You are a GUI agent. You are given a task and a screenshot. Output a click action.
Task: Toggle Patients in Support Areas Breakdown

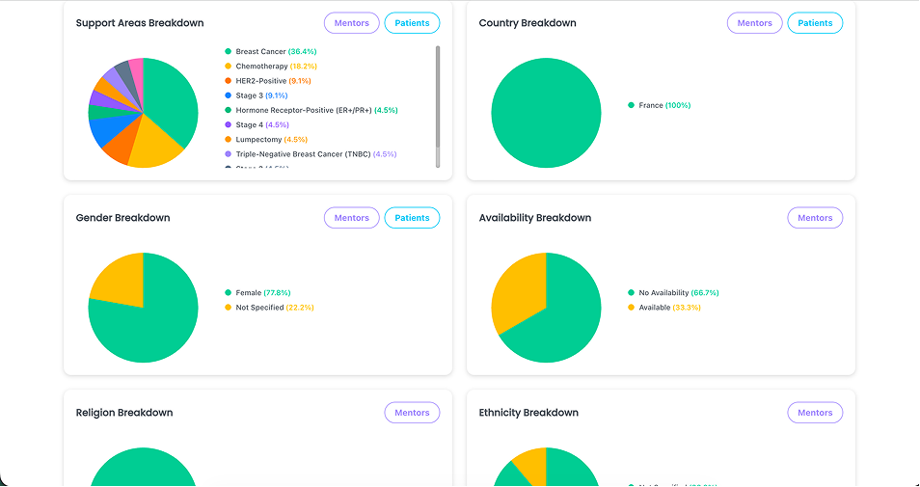pyautogui.click(x=412, y=23)
